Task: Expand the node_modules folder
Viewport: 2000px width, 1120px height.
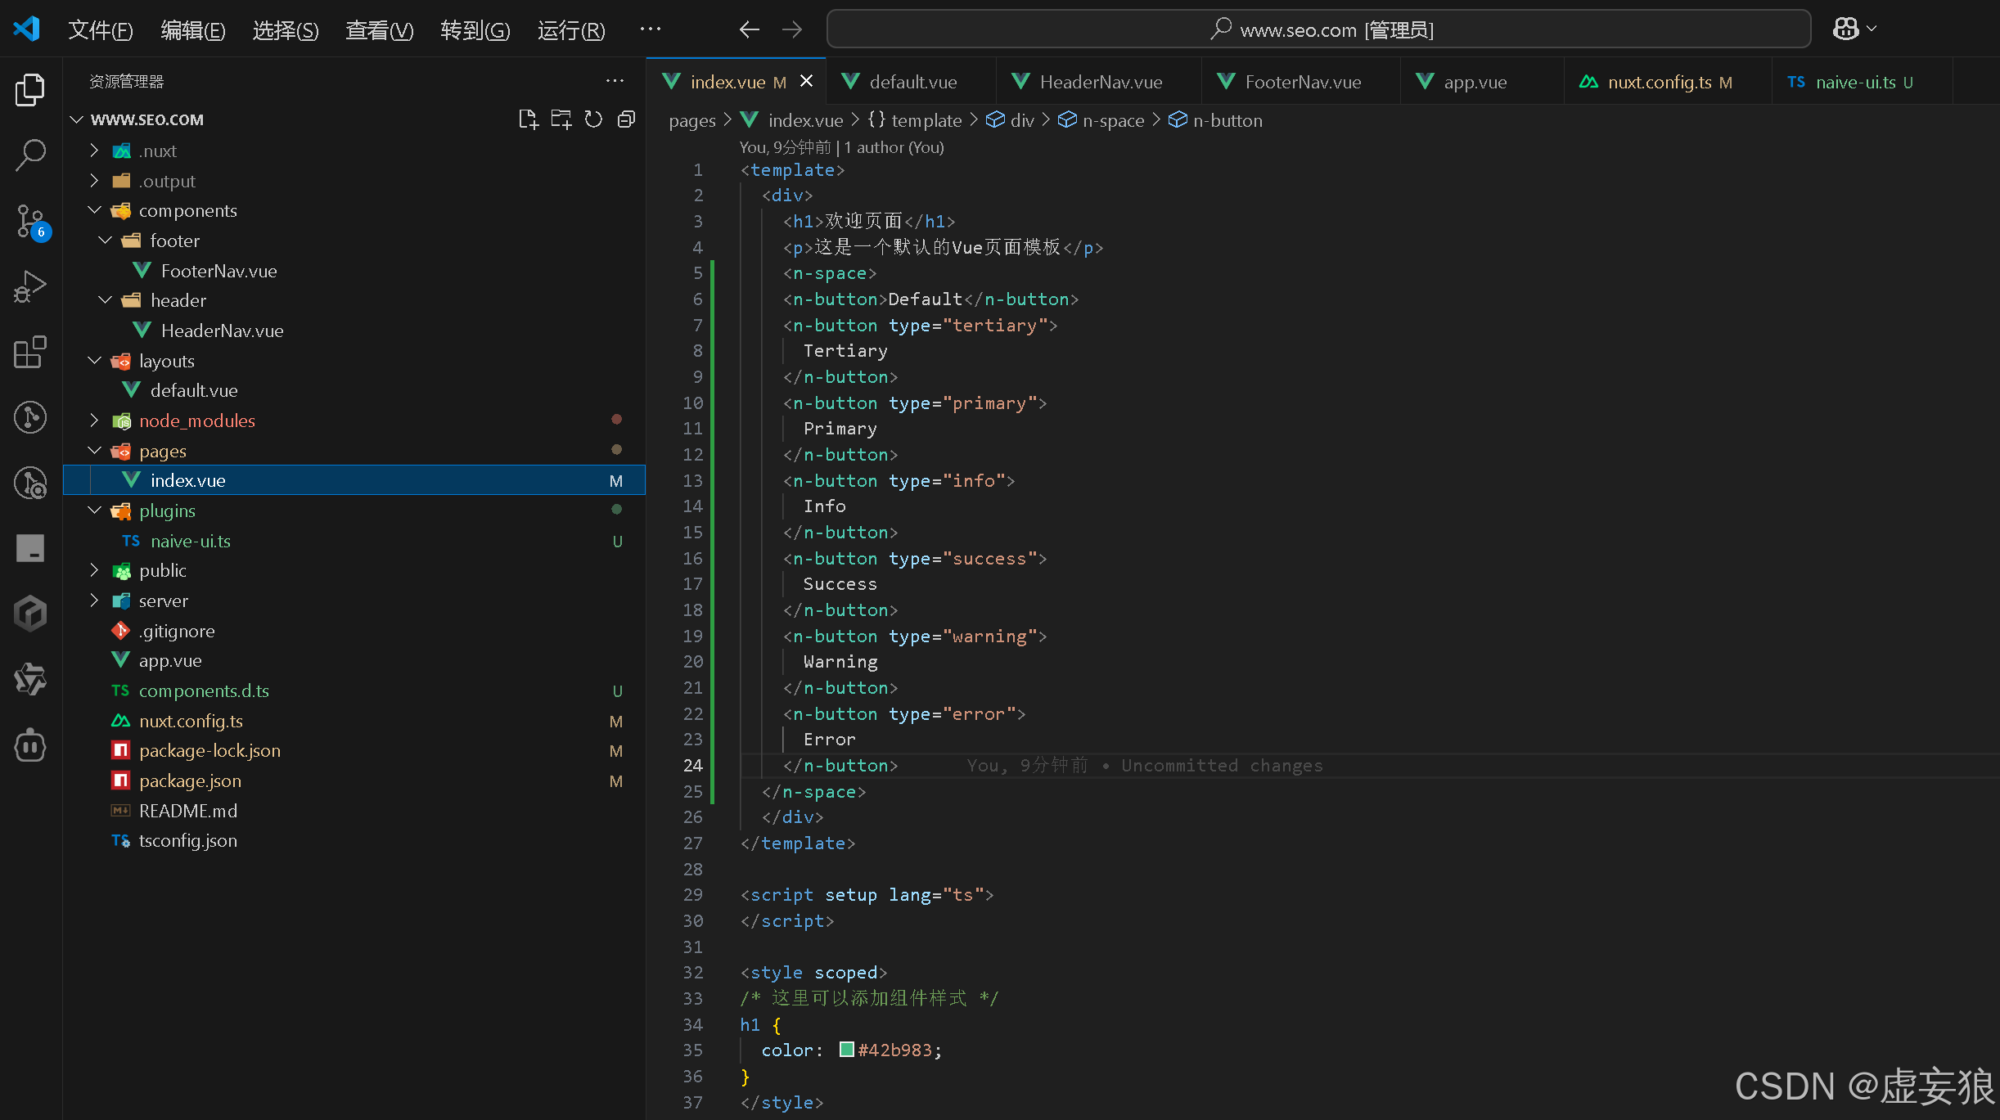Action: (94, 421)
